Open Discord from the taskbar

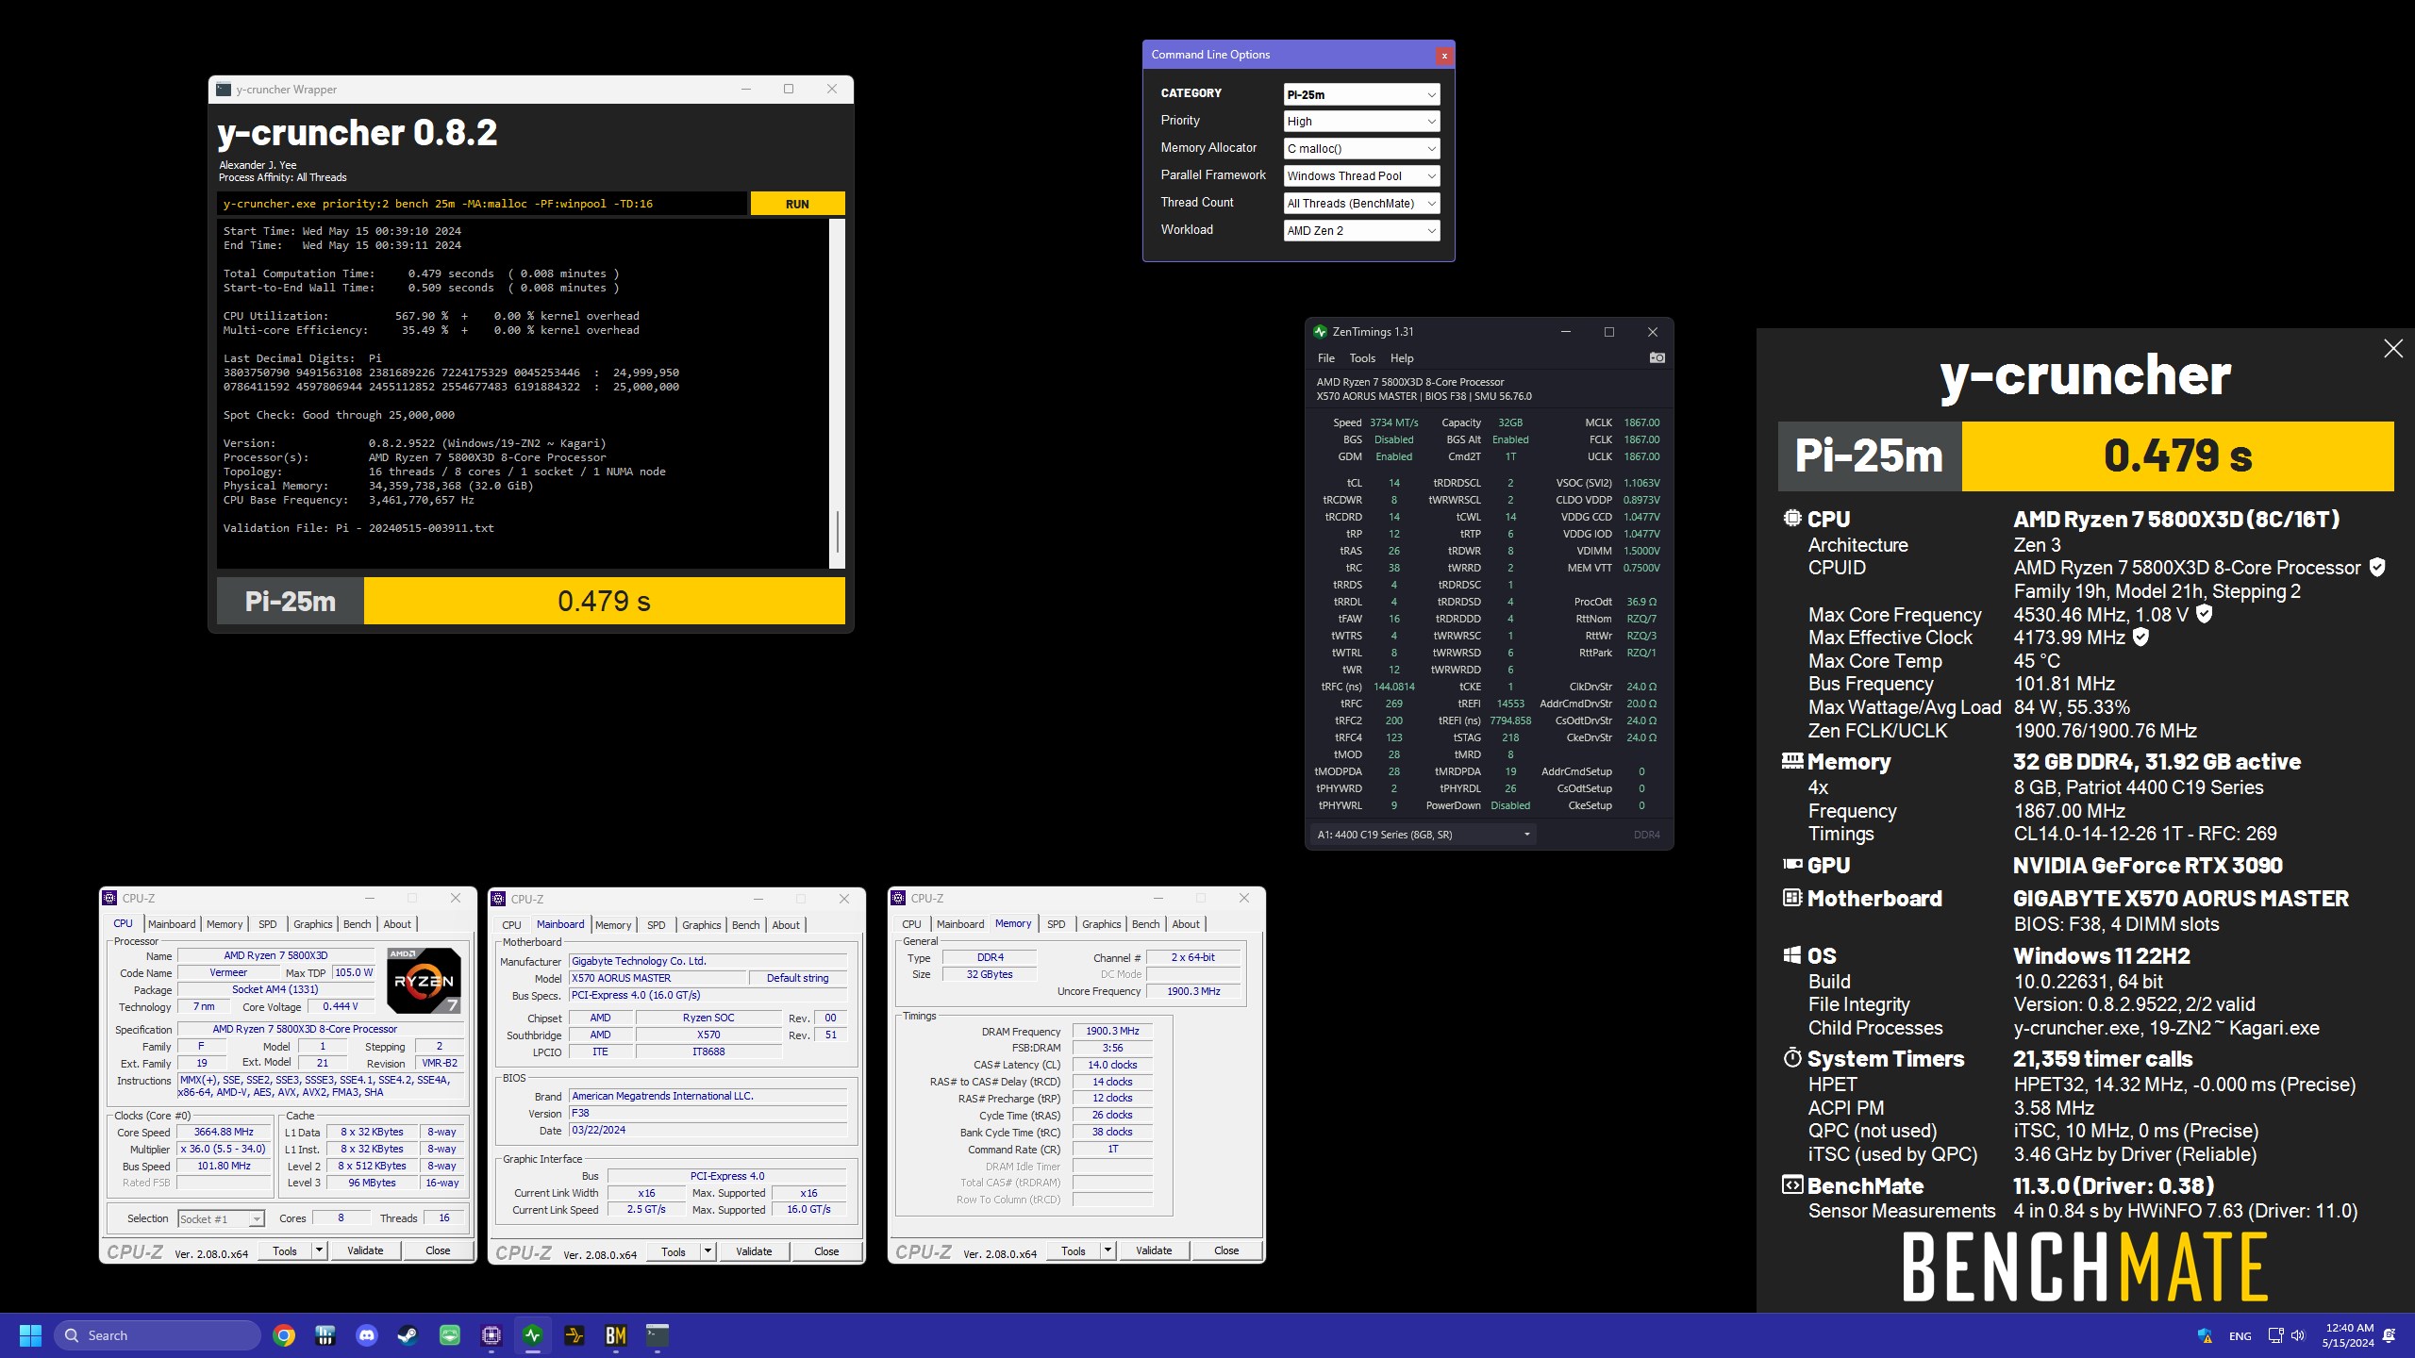(367, 1335)
